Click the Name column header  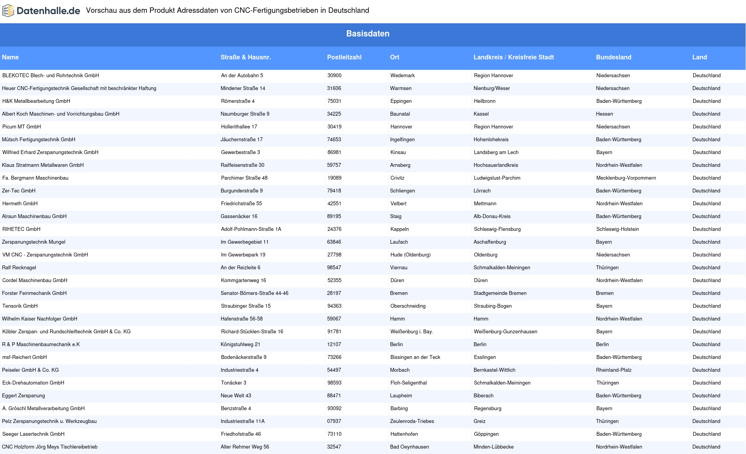[10, 57]
